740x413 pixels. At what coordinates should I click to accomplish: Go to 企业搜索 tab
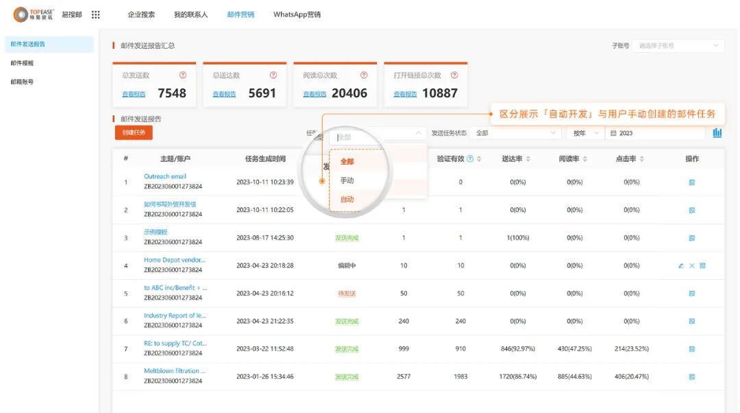click(x=141, y=14)
